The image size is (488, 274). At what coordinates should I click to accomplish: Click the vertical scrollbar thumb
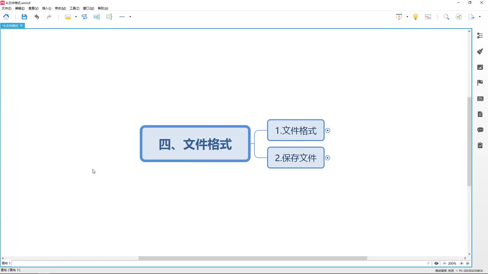470,141
